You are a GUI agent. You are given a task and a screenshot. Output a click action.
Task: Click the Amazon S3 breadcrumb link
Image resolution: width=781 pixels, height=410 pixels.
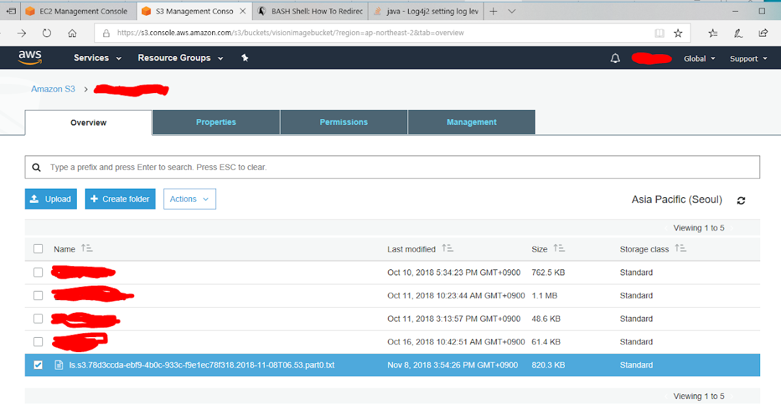(x=53, y=89)
